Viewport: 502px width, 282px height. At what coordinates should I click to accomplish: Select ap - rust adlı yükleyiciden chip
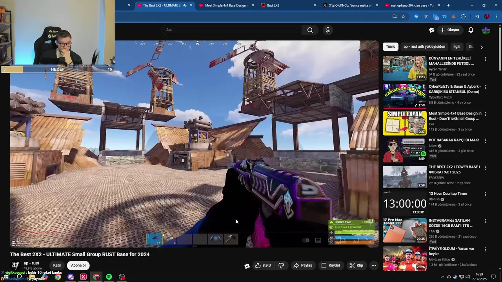424,47
